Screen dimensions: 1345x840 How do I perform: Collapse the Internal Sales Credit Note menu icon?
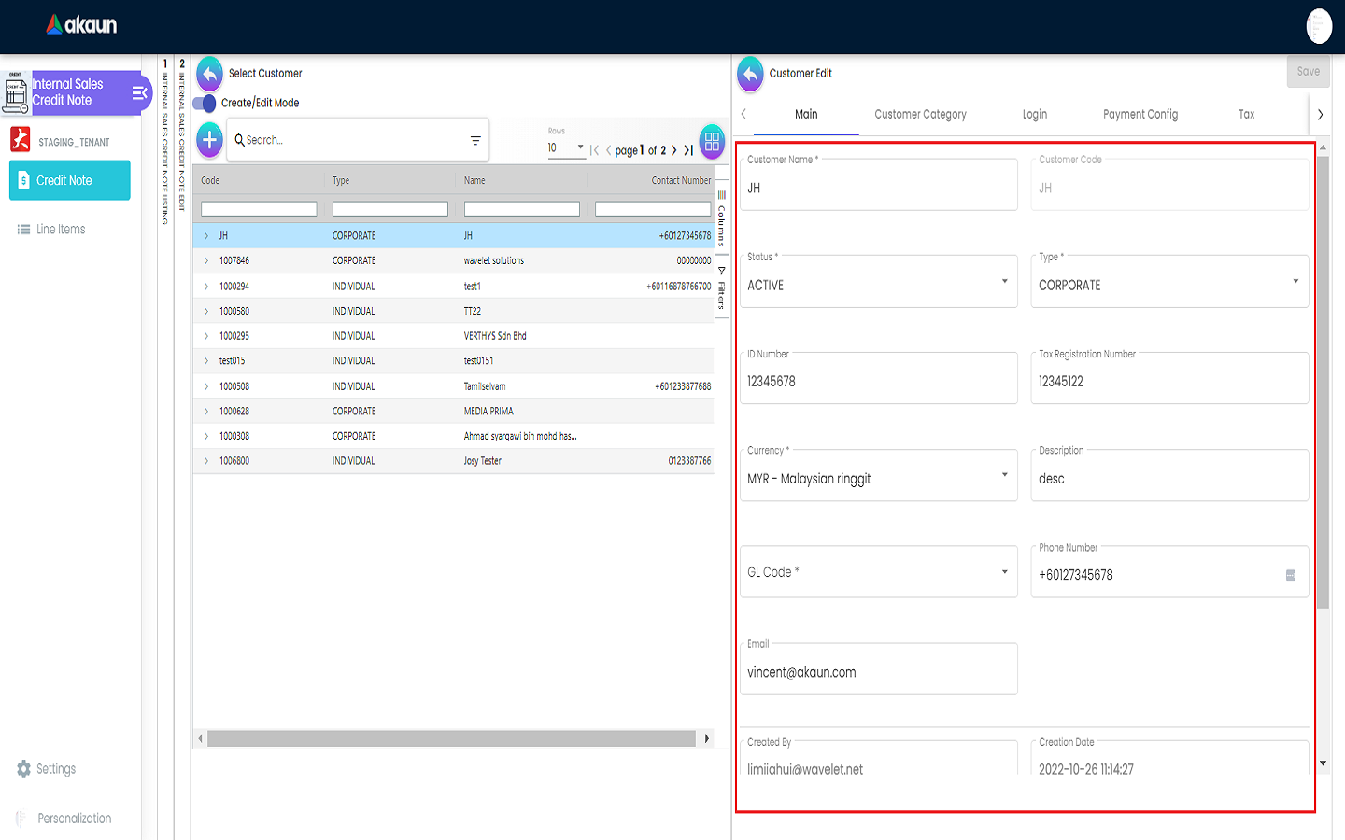click(x=139, y=92)
